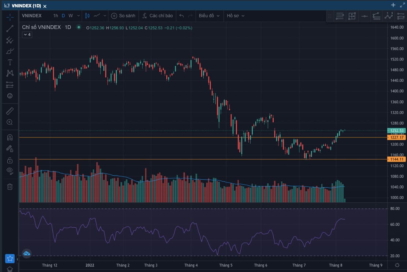The image size is (407, 272).
Task: Click the fullscreen expand icon
Action: coord(403,5)
